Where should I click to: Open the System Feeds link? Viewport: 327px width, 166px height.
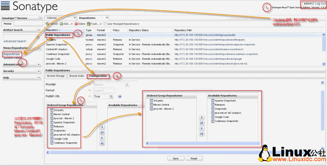coord(12,58)
